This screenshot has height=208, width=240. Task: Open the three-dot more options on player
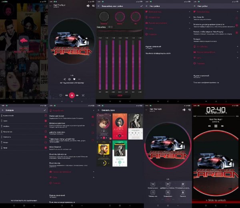(79, 79)
